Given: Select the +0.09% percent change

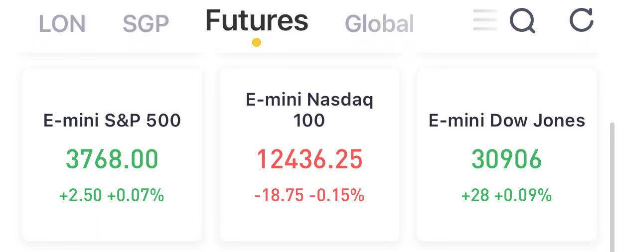Looking at the screenshot, I should (x=523, y=195).
